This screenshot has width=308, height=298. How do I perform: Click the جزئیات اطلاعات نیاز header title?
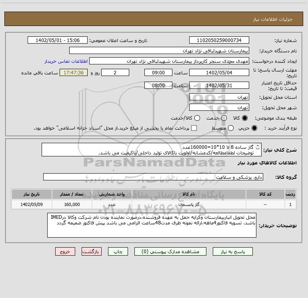pyautogui.click(x=272, y=19)
